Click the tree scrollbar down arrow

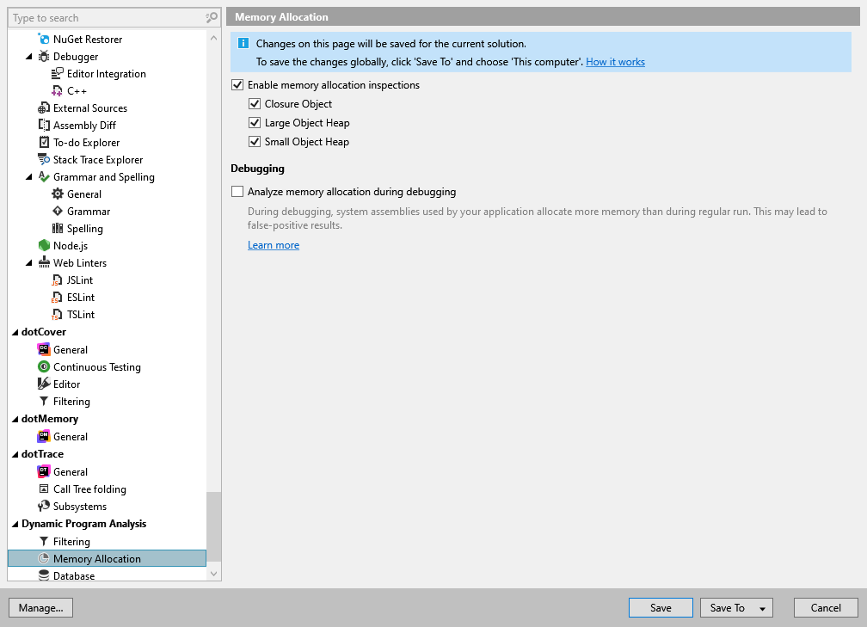click(213, 574)
